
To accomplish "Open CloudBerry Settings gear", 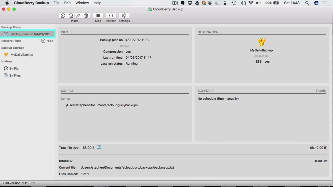I will pyautogui.click(x=124, y=16).
